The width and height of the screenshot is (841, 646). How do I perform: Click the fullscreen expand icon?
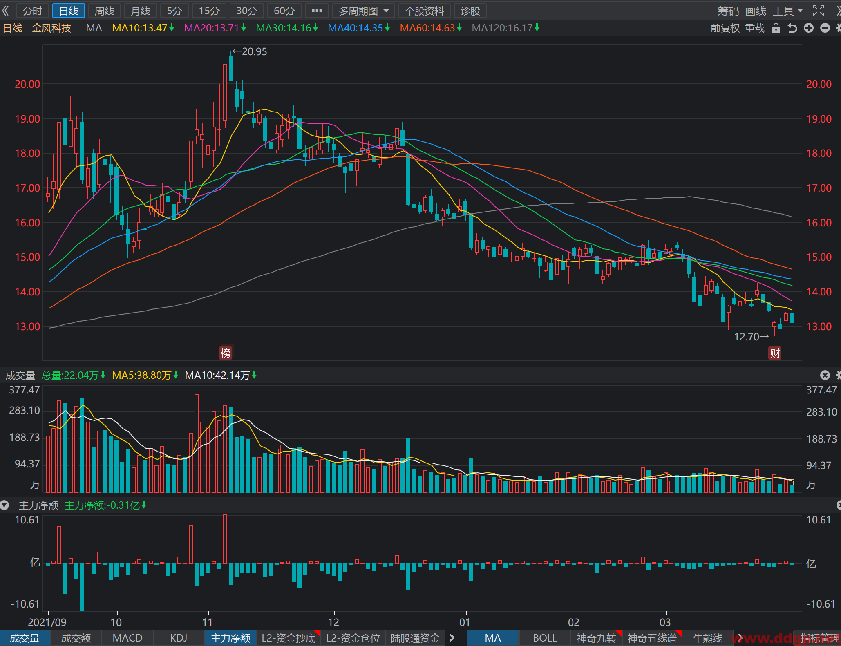818,11
